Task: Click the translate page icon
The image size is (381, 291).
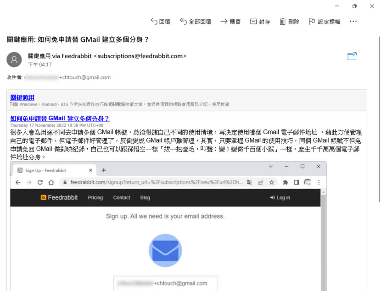Action: (x=249, y=182)
